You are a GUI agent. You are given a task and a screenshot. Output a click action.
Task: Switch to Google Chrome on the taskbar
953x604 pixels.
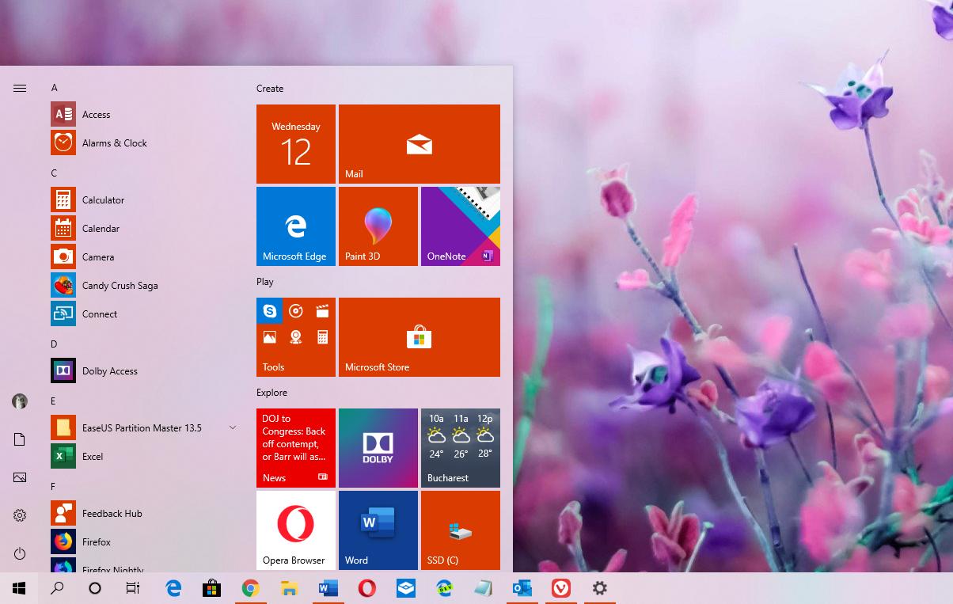[250, 588]
